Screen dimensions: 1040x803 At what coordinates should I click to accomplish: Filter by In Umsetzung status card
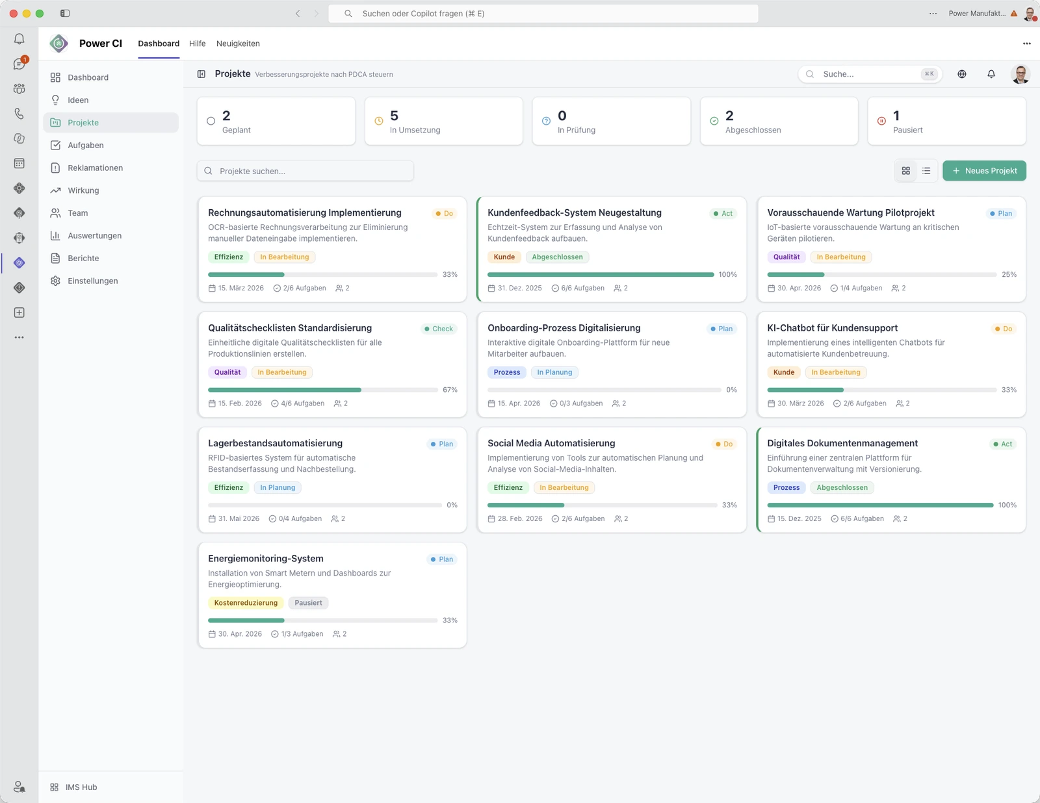coord(444,121)
